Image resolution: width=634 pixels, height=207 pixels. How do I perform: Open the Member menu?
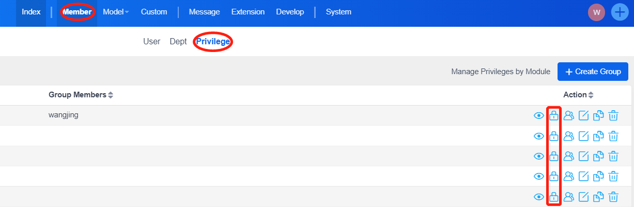(77, 12)
